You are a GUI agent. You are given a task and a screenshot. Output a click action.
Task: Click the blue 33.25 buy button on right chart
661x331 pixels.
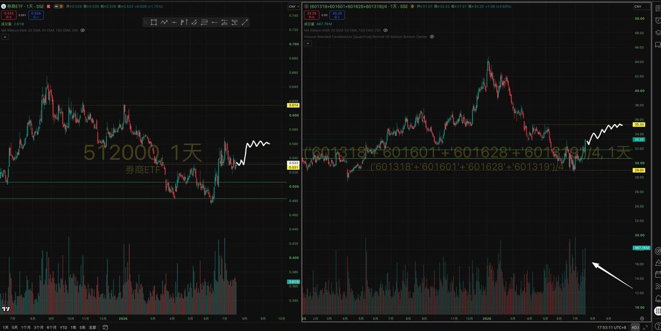(x=337, y=15)
